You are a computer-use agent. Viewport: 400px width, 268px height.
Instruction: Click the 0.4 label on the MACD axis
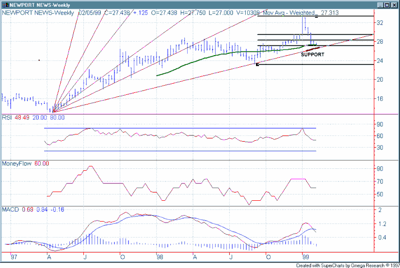tap(382, 238)
